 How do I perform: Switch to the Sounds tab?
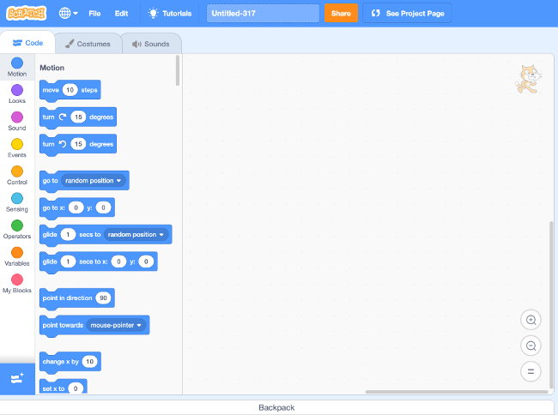(x=151, y=43)
